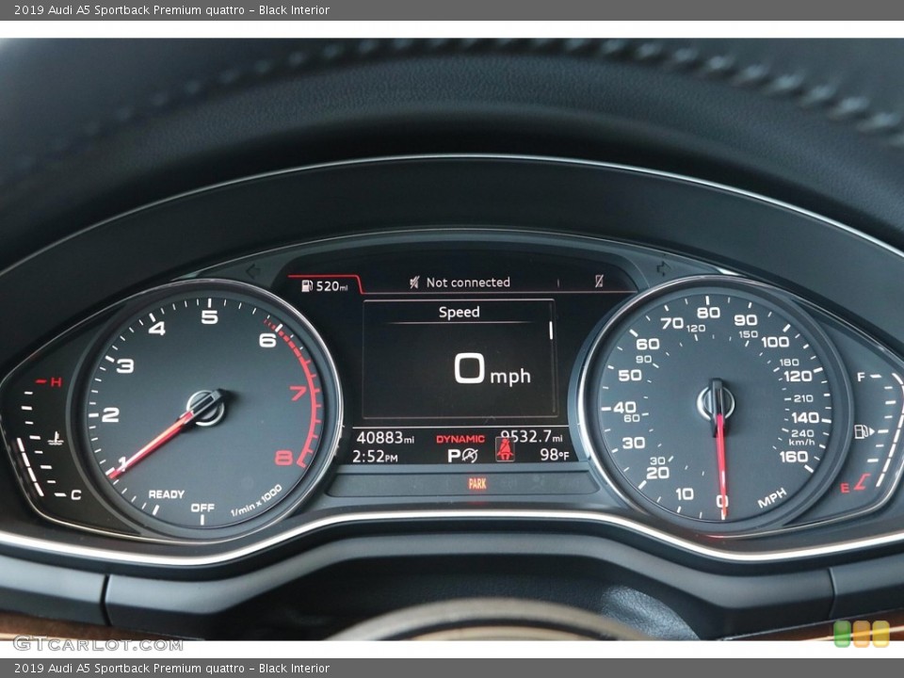The height and width of the screenshot is (678, 904).
Task: Click the red DYNAMIC drive mode label
Action: [x=460, y=440]
